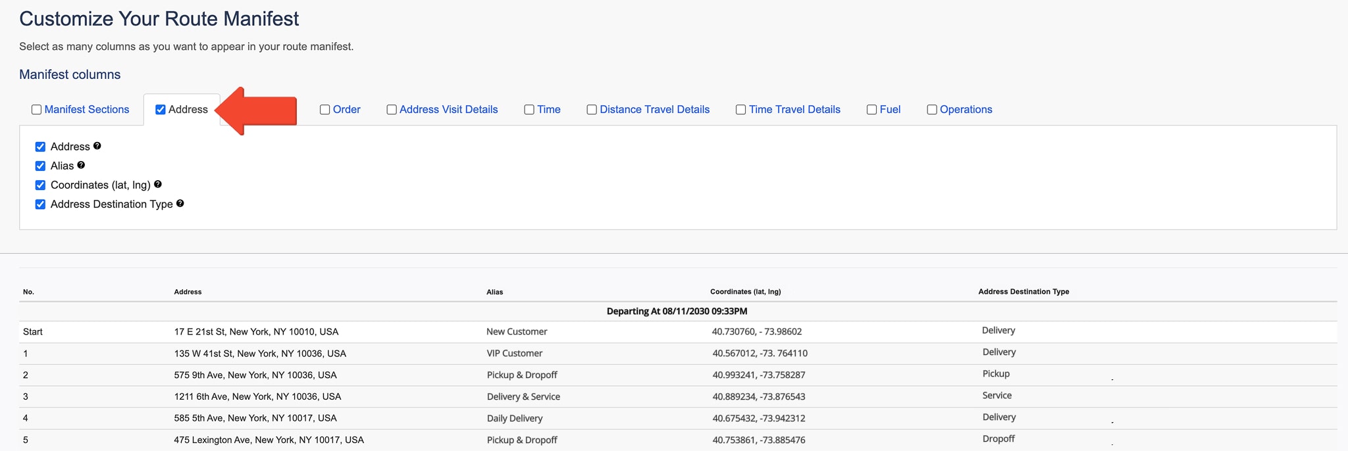The height and width of the screenshot is (451, 1348).
Task: Tick the Time tab checkbox
Action: (x=529, y=110)
